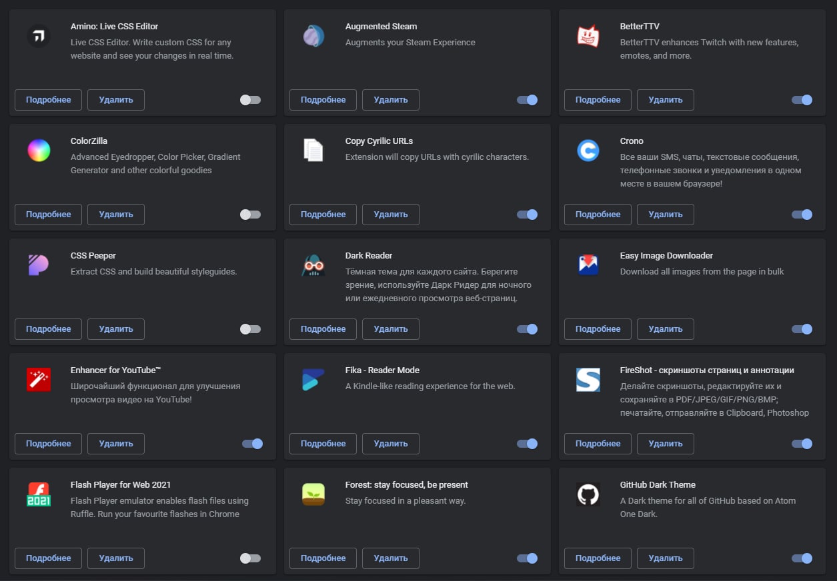The height and width of the screenshot is (581, 837).
Task: Open Подробнее for Enhancer for YouTube
Action: pyautogui.click(x=48, y=444)
